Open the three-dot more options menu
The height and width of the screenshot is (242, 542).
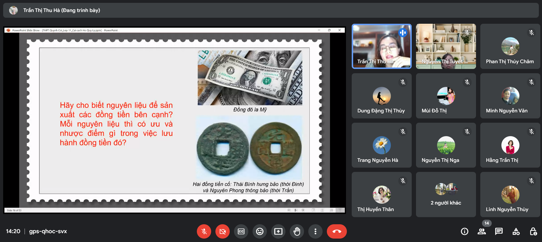[x=315, y=231]
